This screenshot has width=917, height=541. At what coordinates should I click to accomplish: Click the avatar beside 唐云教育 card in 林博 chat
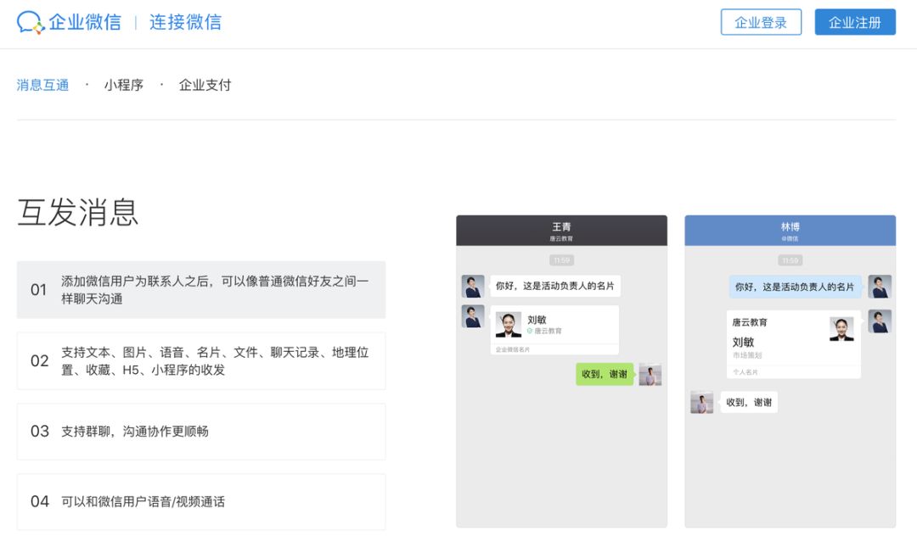click(x=880, y=321)
